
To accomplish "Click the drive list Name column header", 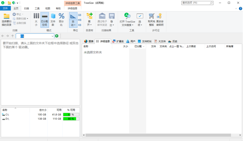I will coord(15,110).
